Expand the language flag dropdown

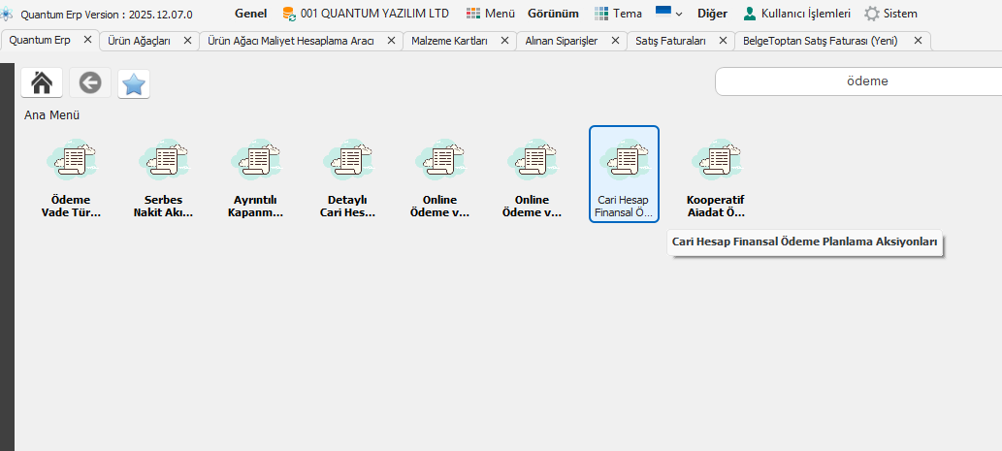[669, 14]
